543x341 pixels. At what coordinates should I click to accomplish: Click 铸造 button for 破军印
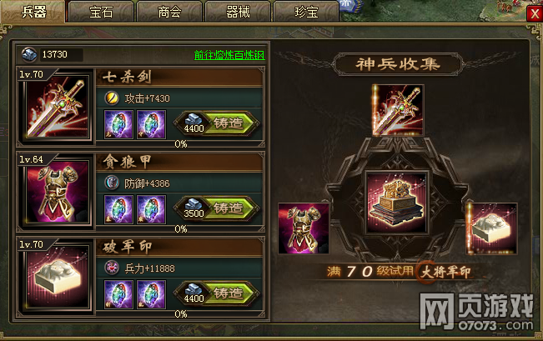click(217, 293)
